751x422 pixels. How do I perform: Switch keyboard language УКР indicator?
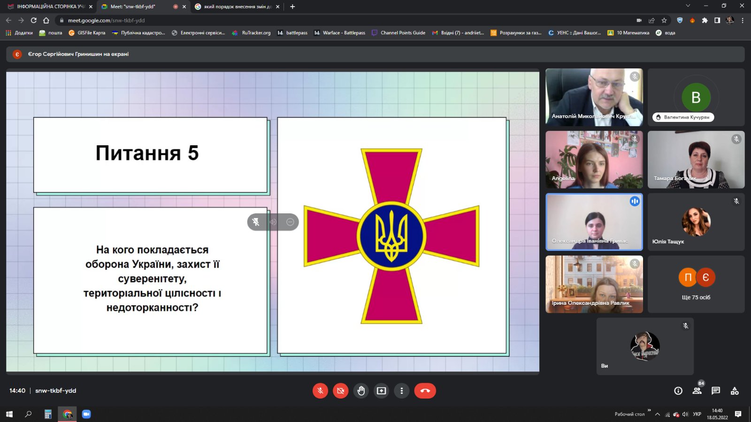(697, 414)
